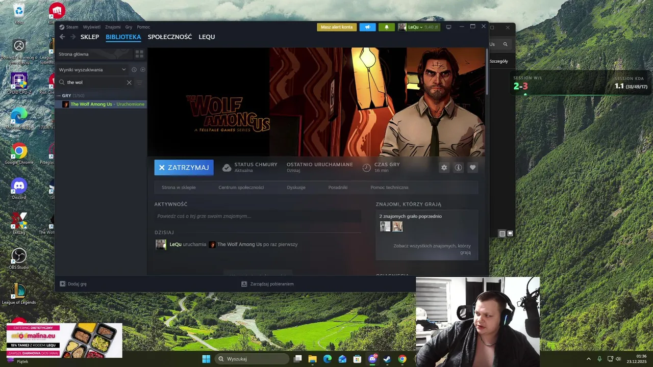Open Centrum społeczności link
The image size is (653, 367).
[x=241, y=188]
